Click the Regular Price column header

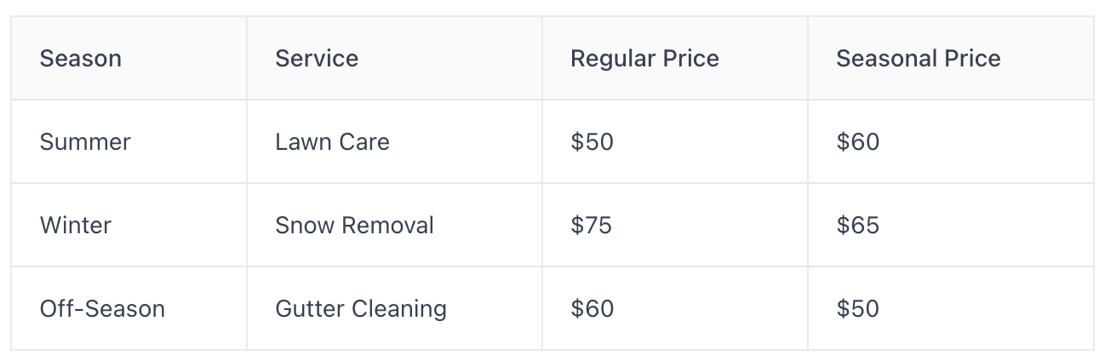[x=675, y=58]
